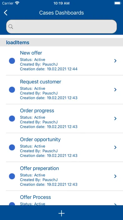Image resolution: width=123 pixels, height=220 pixels.
Task: Open New offer via its chevron
Action: click(x=115, y=61)
